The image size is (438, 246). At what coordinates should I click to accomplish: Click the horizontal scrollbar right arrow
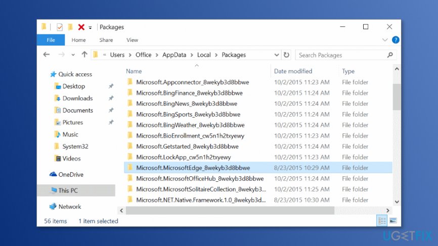coord(388,211)
